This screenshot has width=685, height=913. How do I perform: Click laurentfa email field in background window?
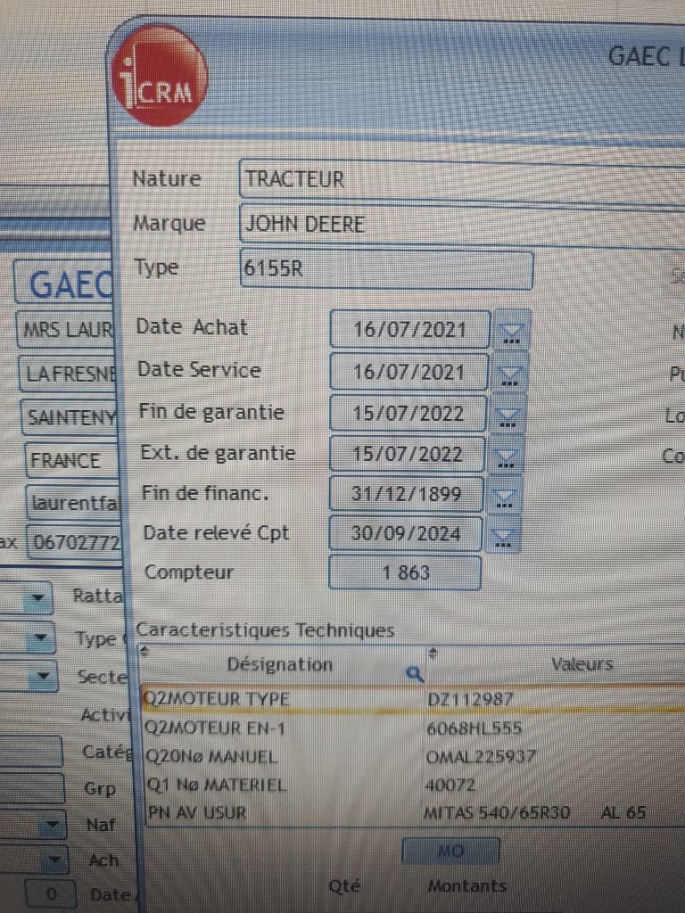[x=74, y=502]
